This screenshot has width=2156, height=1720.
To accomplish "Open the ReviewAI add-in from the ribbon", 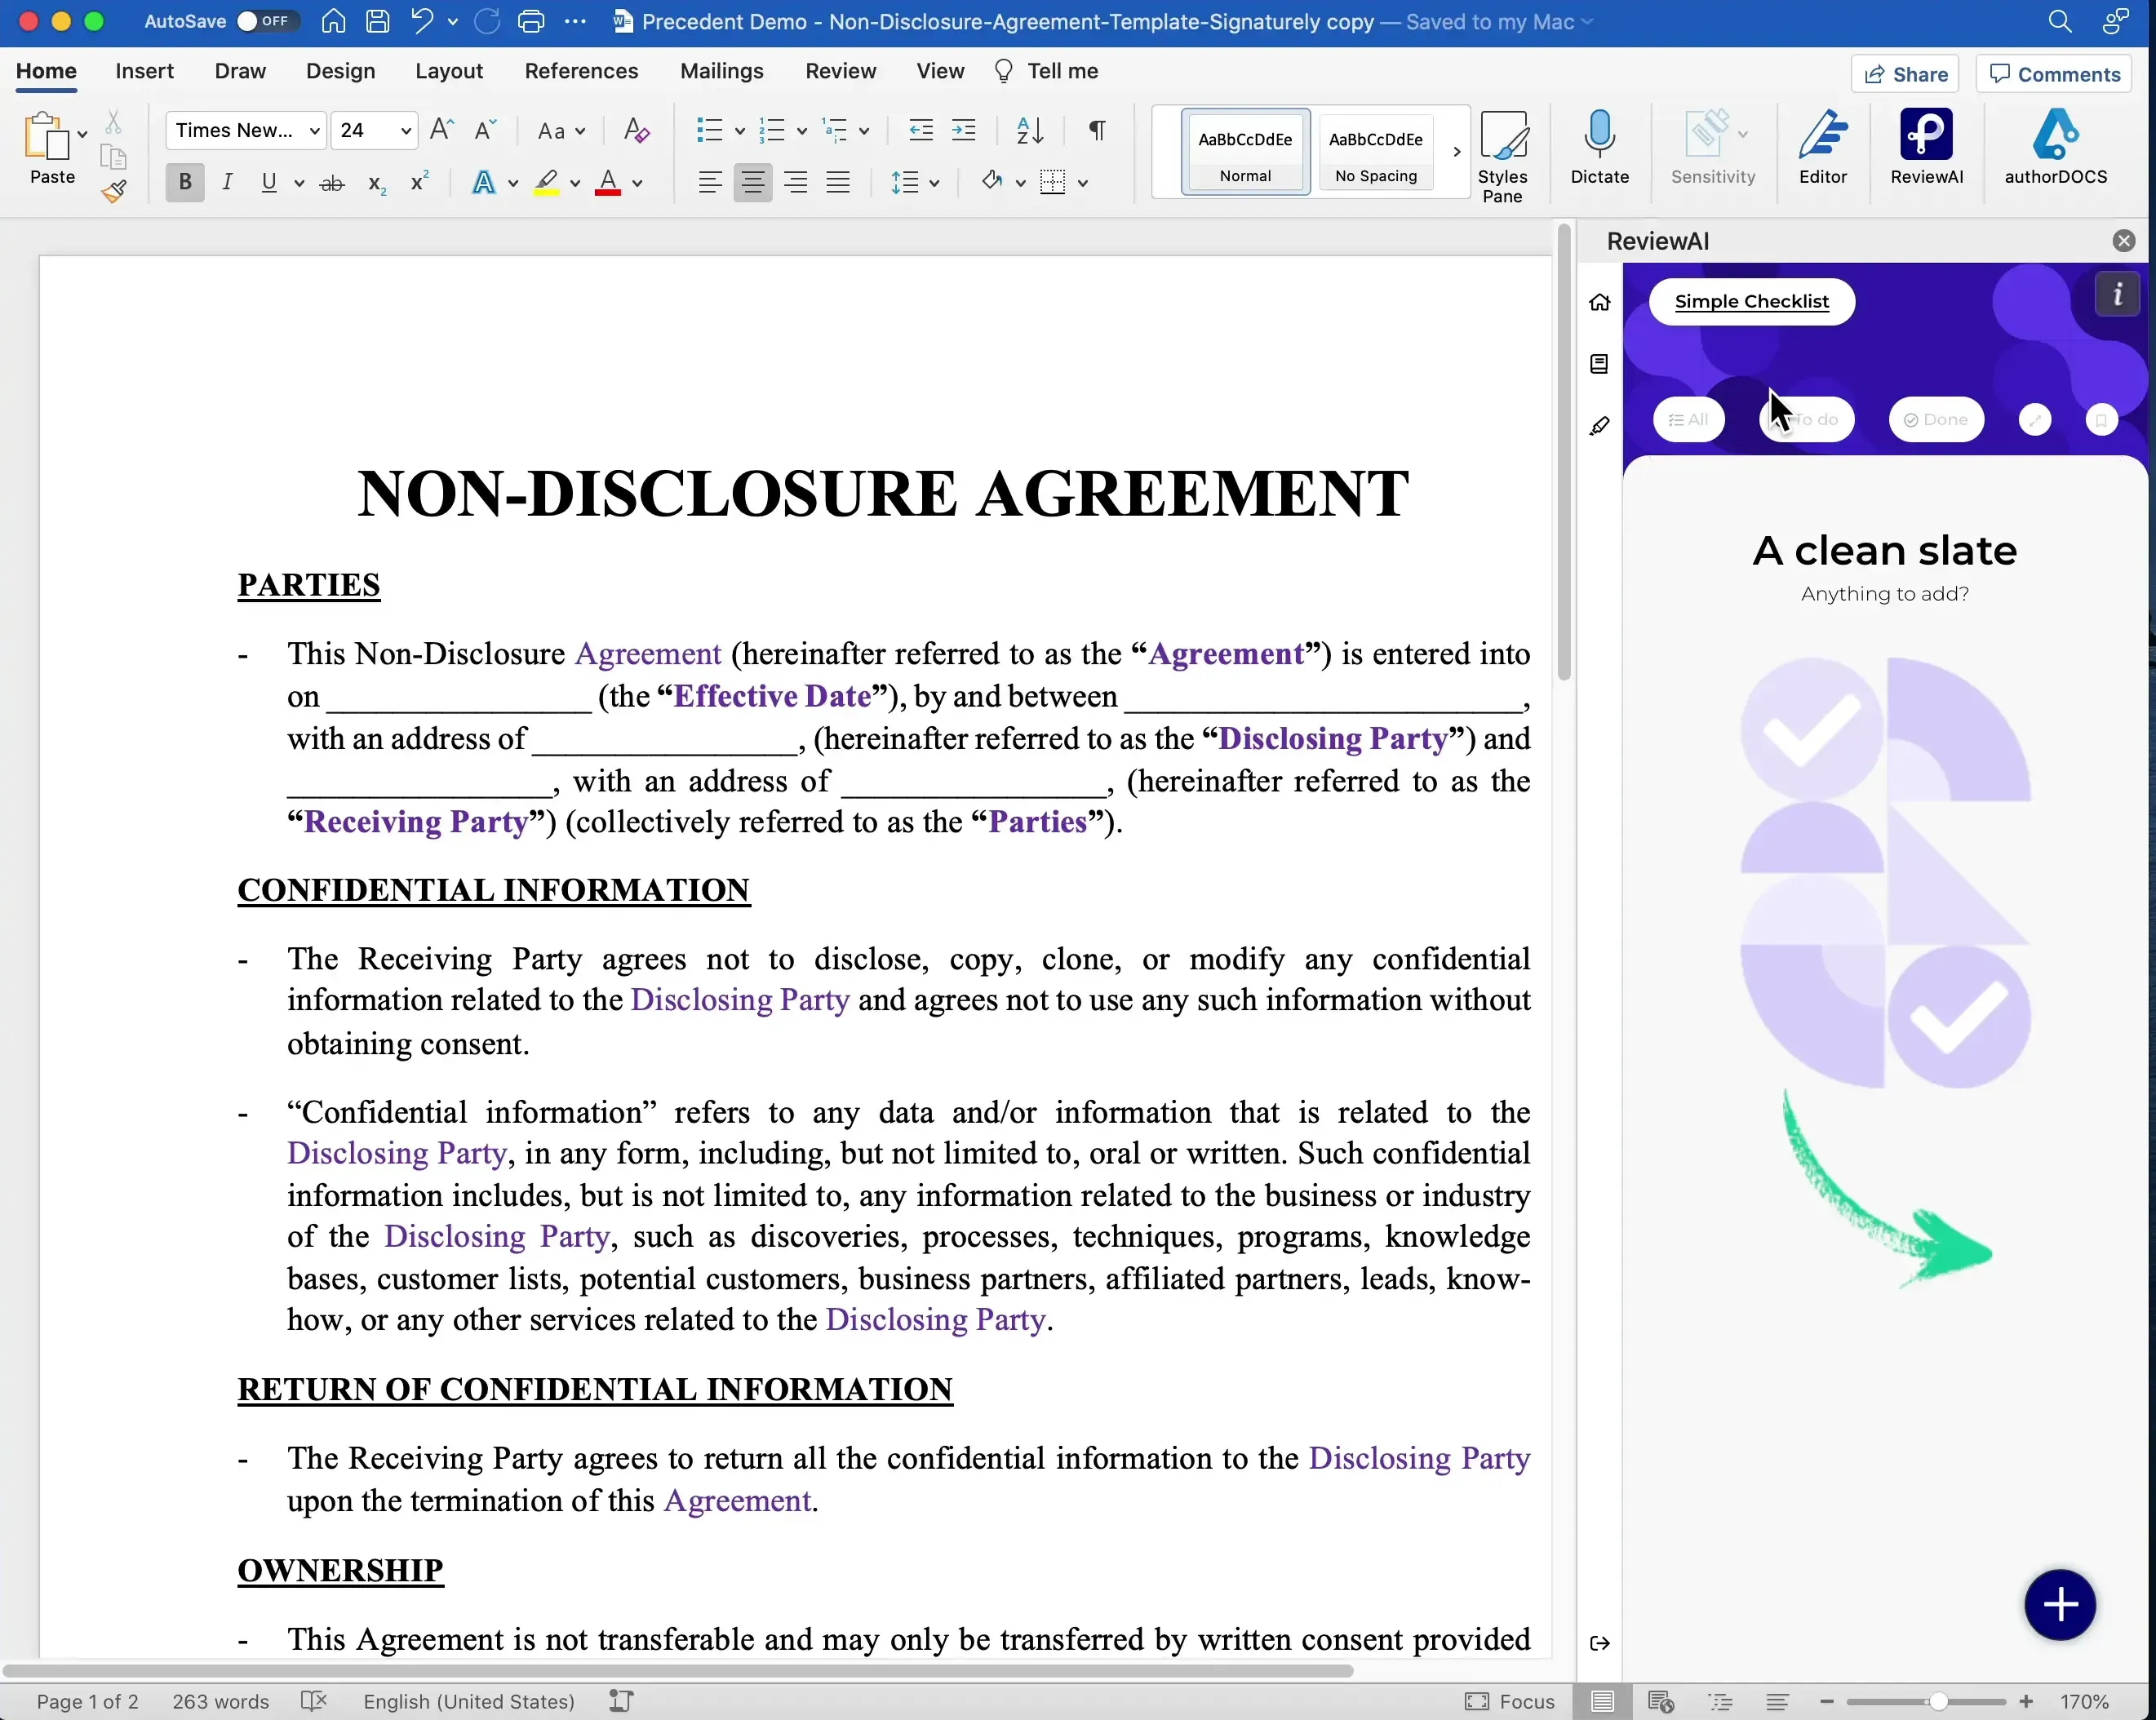I will (1926, 146).
